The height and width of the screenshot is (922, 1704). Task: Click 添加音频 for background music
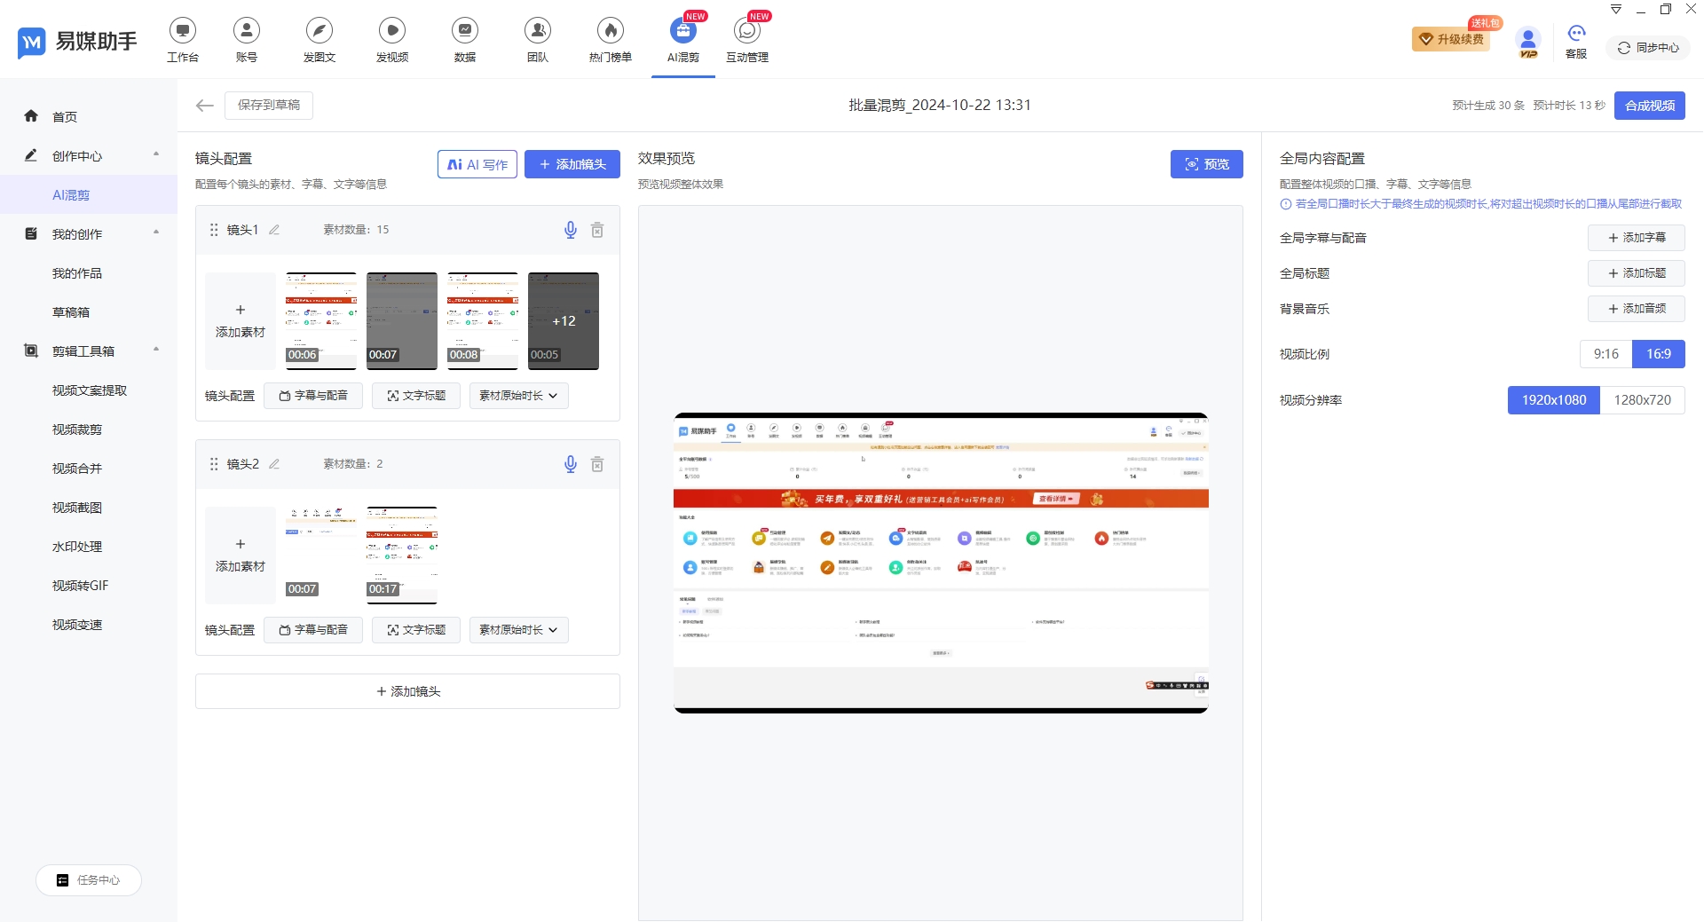1636,309
